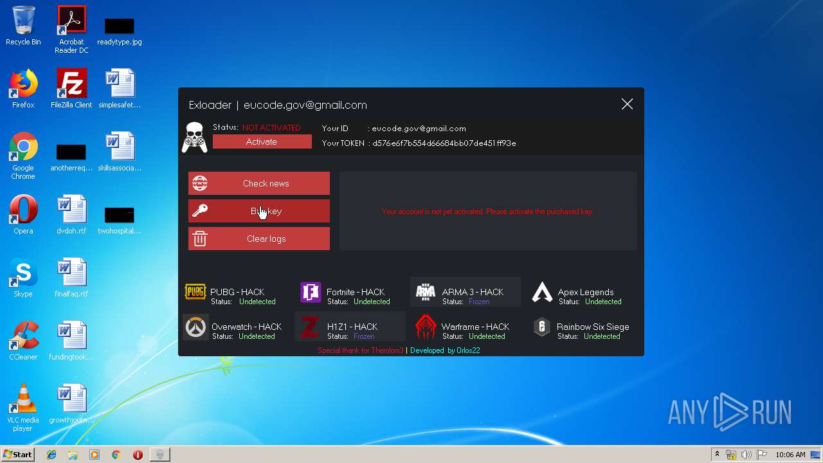
Task: Click the key icon on Buy key
Action: 200,211
